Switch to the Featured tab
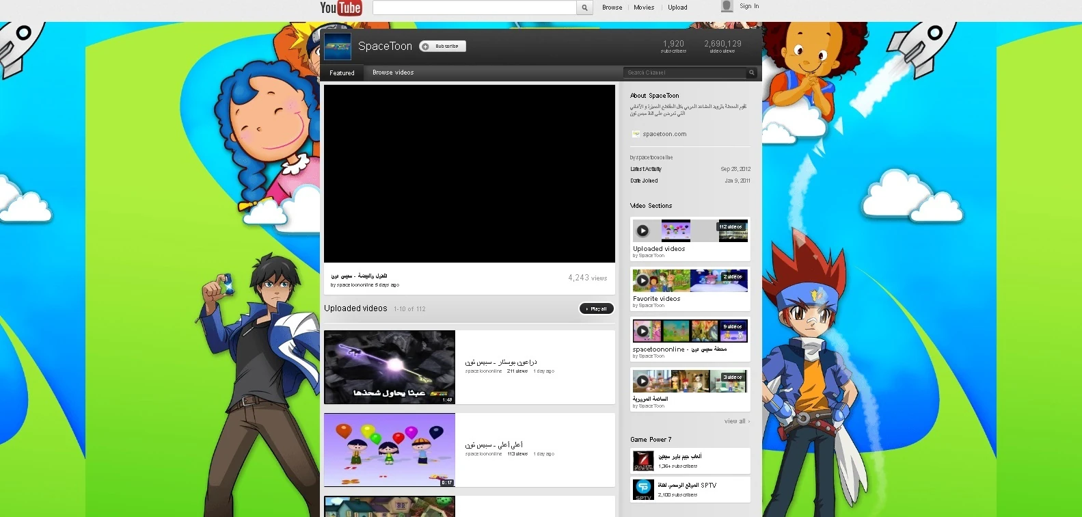 pyautogui.click(x=342, y=72)
